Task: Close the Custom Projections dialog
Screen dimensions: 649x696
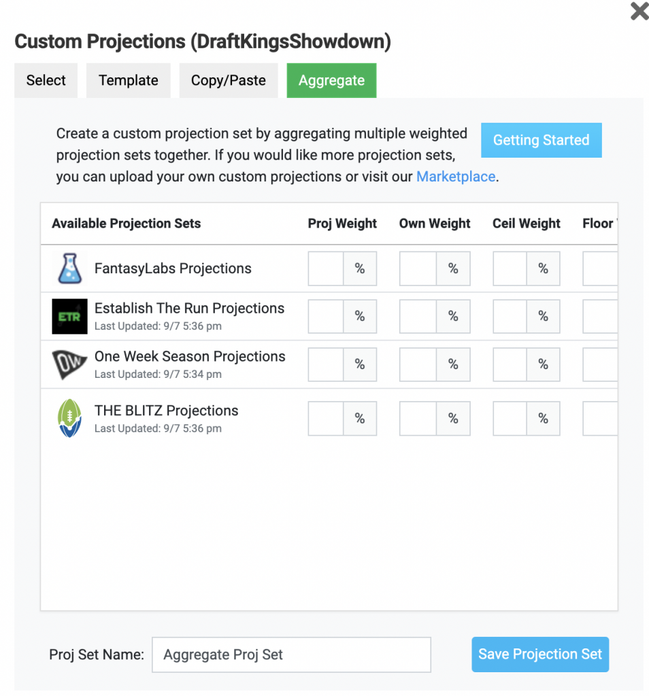Action: tap(639, 12)
